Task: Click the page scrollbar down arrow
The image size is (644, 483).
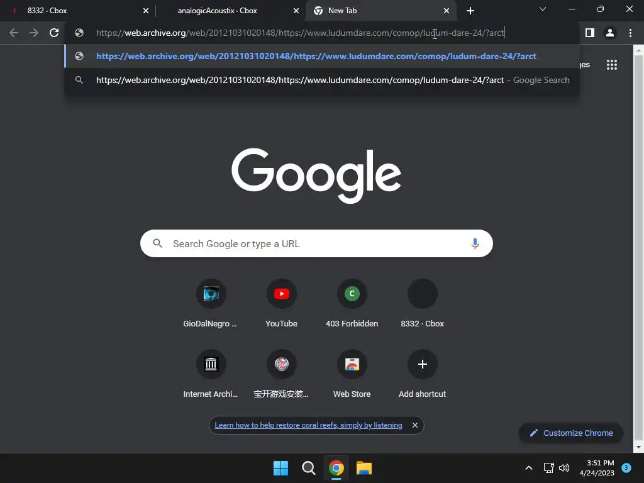Action: click(638, 447)
